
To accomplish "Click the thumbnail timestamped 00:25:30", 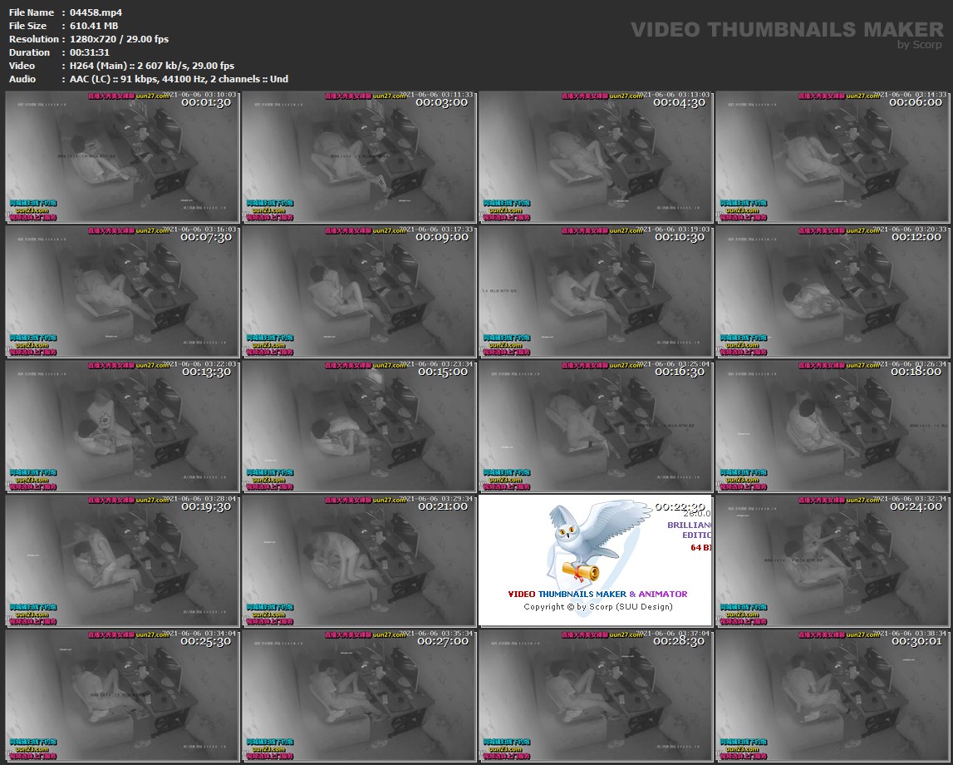I will click(x=122, y=696).
